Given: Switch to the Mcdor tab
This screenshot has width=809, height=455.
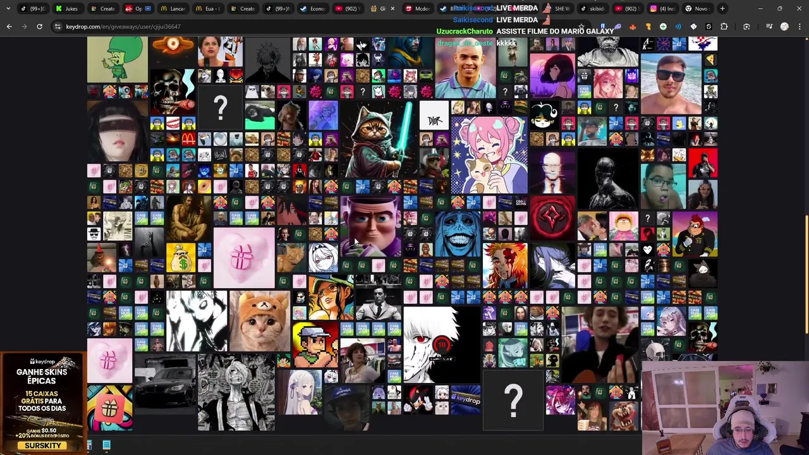Looking at the screenshot, I should [417, 9].
